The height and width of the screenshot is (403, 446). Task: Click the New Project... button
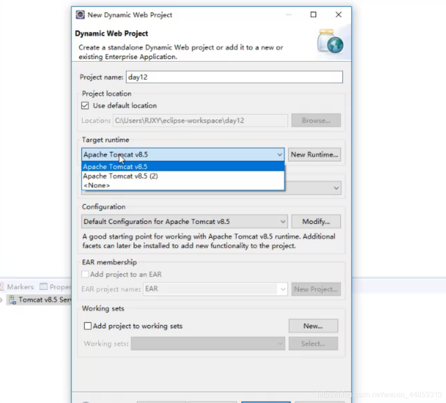click(x=316, y=289)
